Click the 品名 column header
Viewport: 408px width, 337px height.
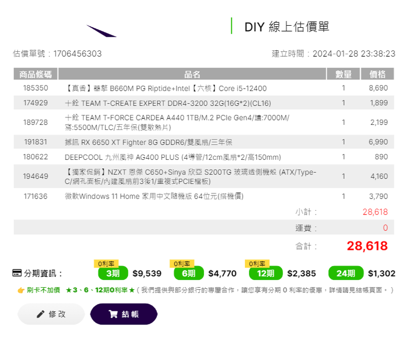point(192,74)
